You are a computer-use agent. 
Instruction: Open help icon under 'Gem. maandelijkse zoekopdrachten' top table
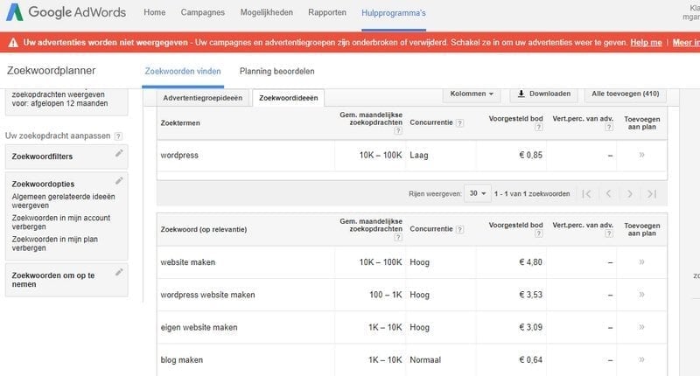click(x=398, y=130)
